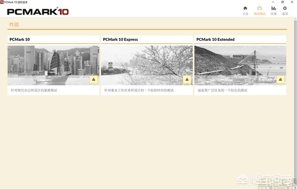The image size is (297, 190).
Task: Click the 性能 section heading
Action: [14, 25]
